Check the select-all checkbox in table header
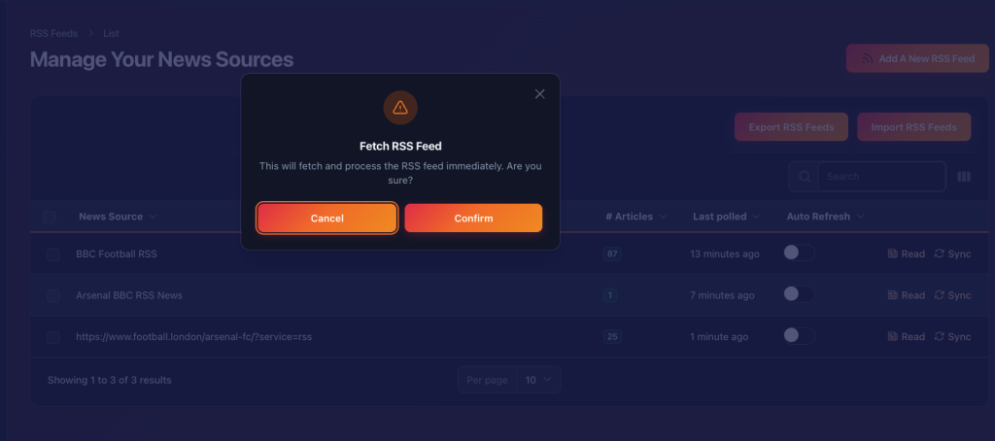Screen dimensions: 995x441 [50, 217]
